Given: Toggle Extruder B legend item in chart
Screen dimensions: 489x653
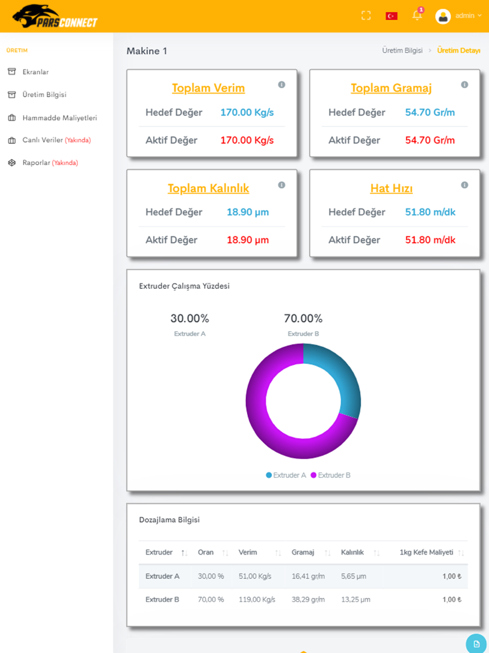Looking at the screenshot, I should (331, 475).
